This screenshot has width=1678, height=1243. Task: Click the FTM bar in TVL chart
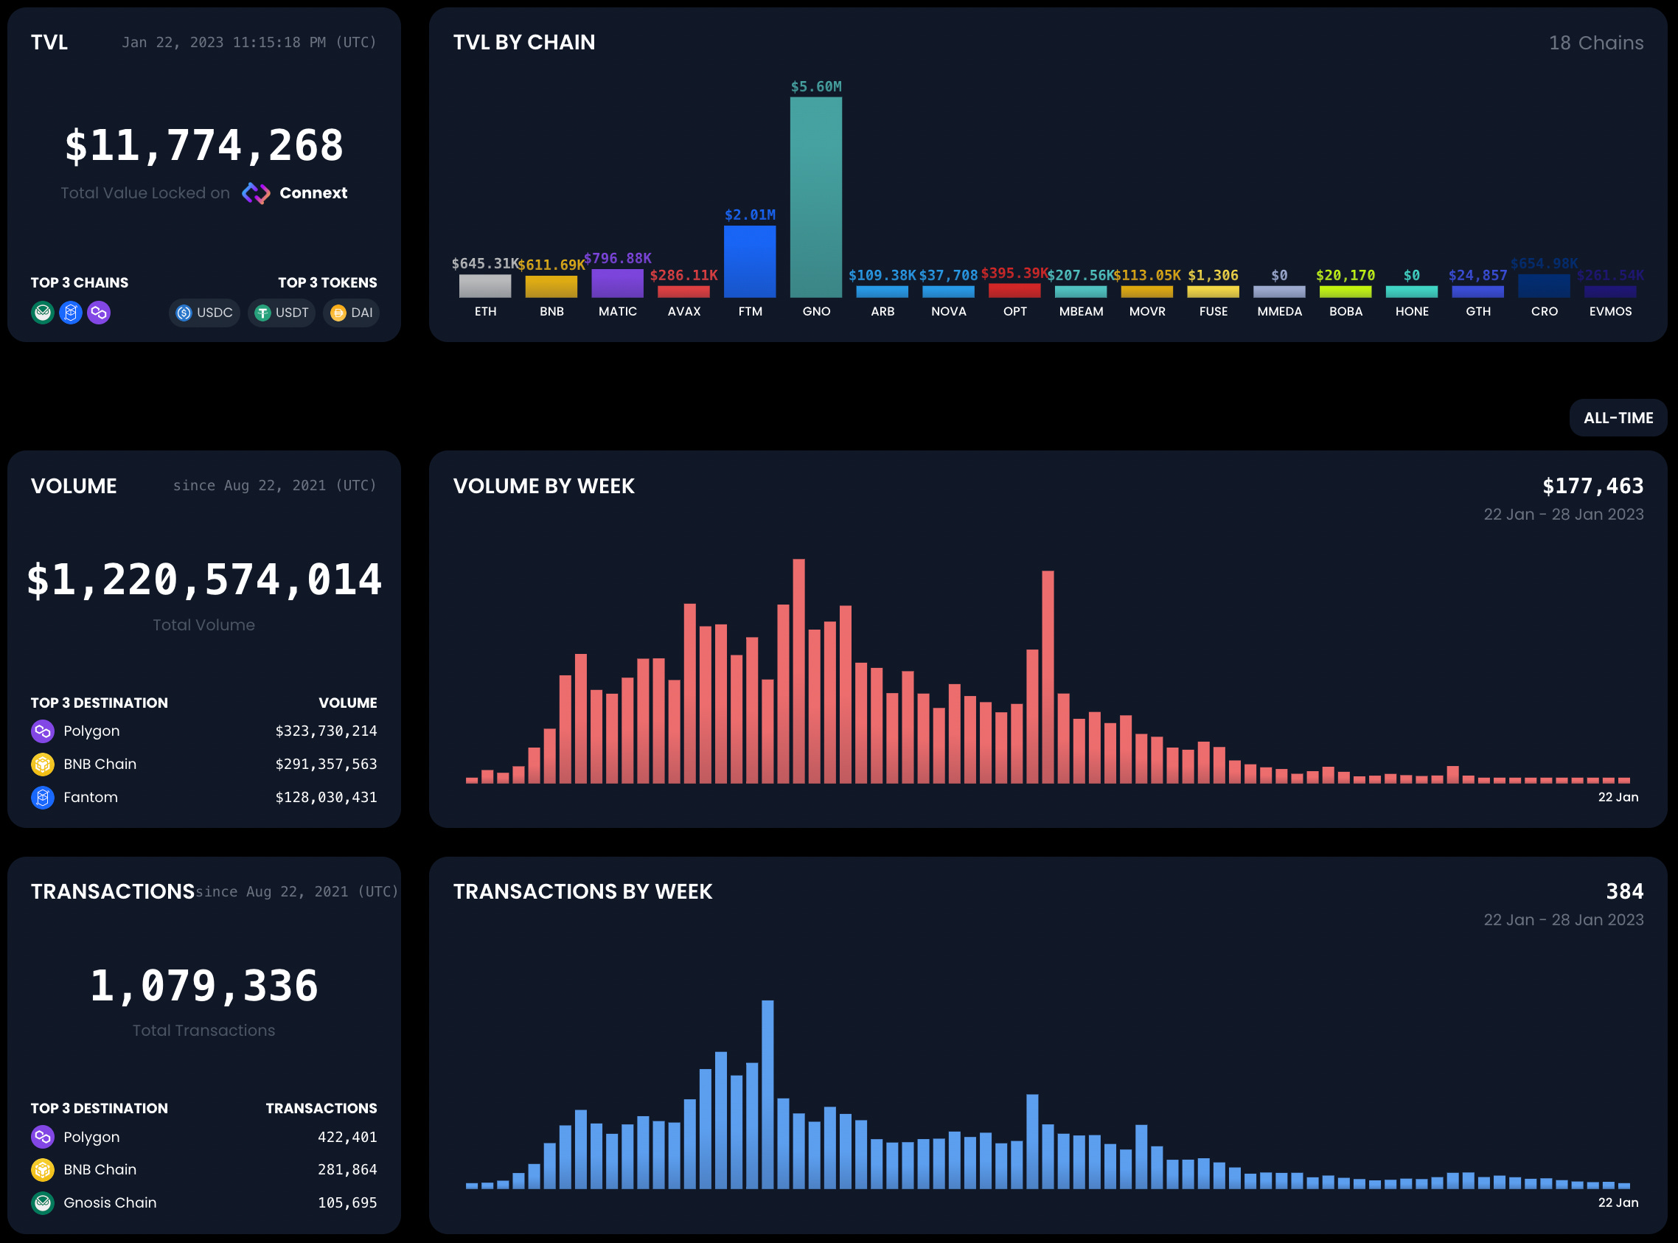tap(750, 261)
